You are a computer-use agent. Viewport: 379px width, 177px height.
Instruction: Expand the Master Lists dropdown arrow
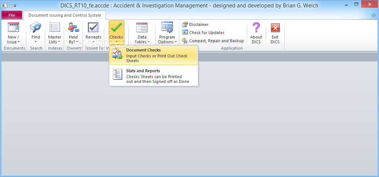(x=59, y=42)
